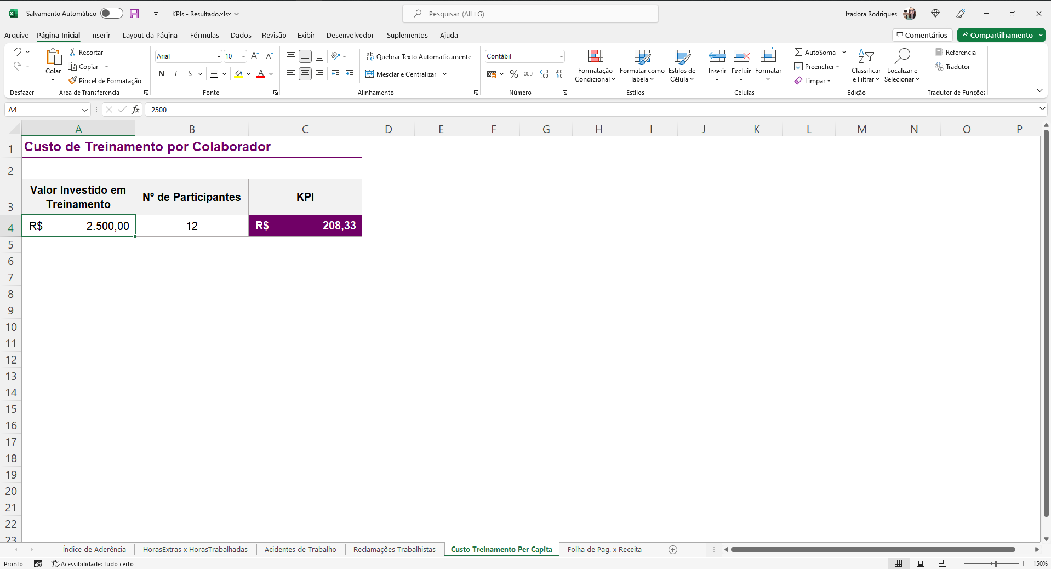Expand the Contábil number format dropdown
This screenshot has height=570, width=1051.
click(x=561, y=56)
